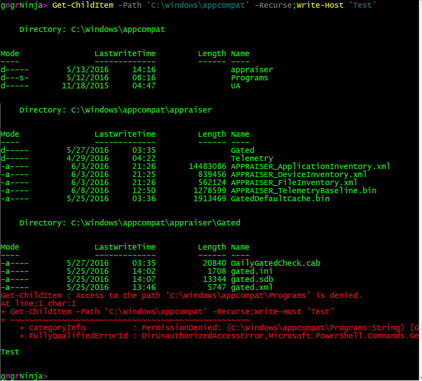The width and height of the screenshot is (422, 381).
Task: Click the gated.ini file name
Action: [252, 271]
